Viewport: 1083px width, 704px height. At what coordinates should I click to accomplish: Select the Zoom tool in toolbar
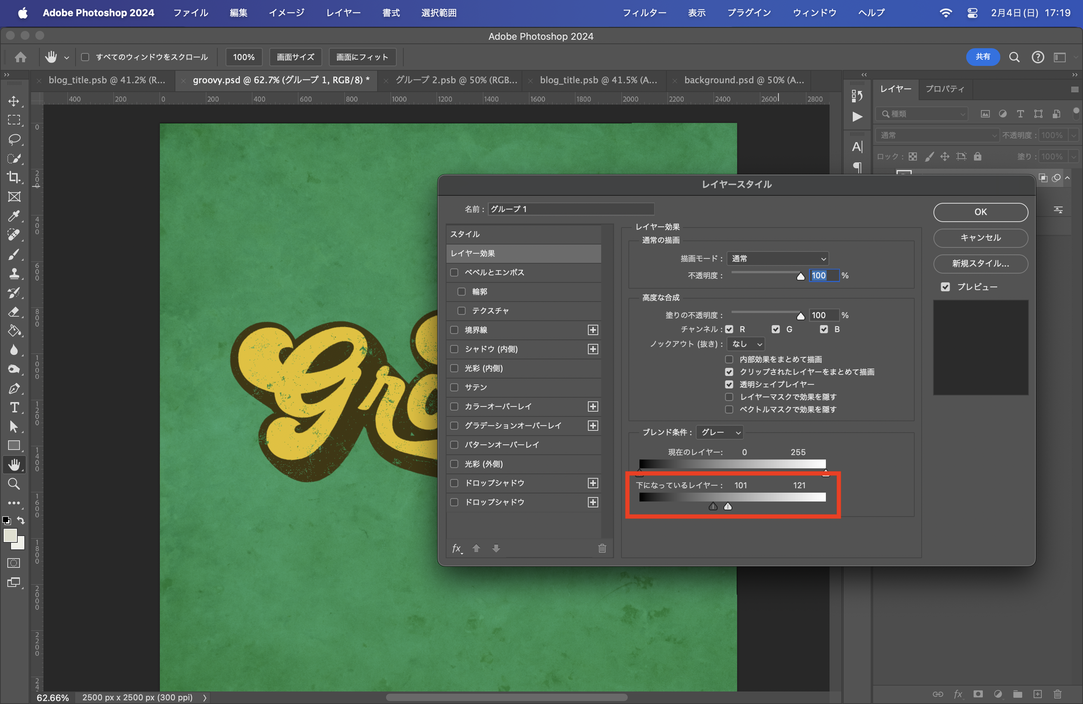click(14, 484)
